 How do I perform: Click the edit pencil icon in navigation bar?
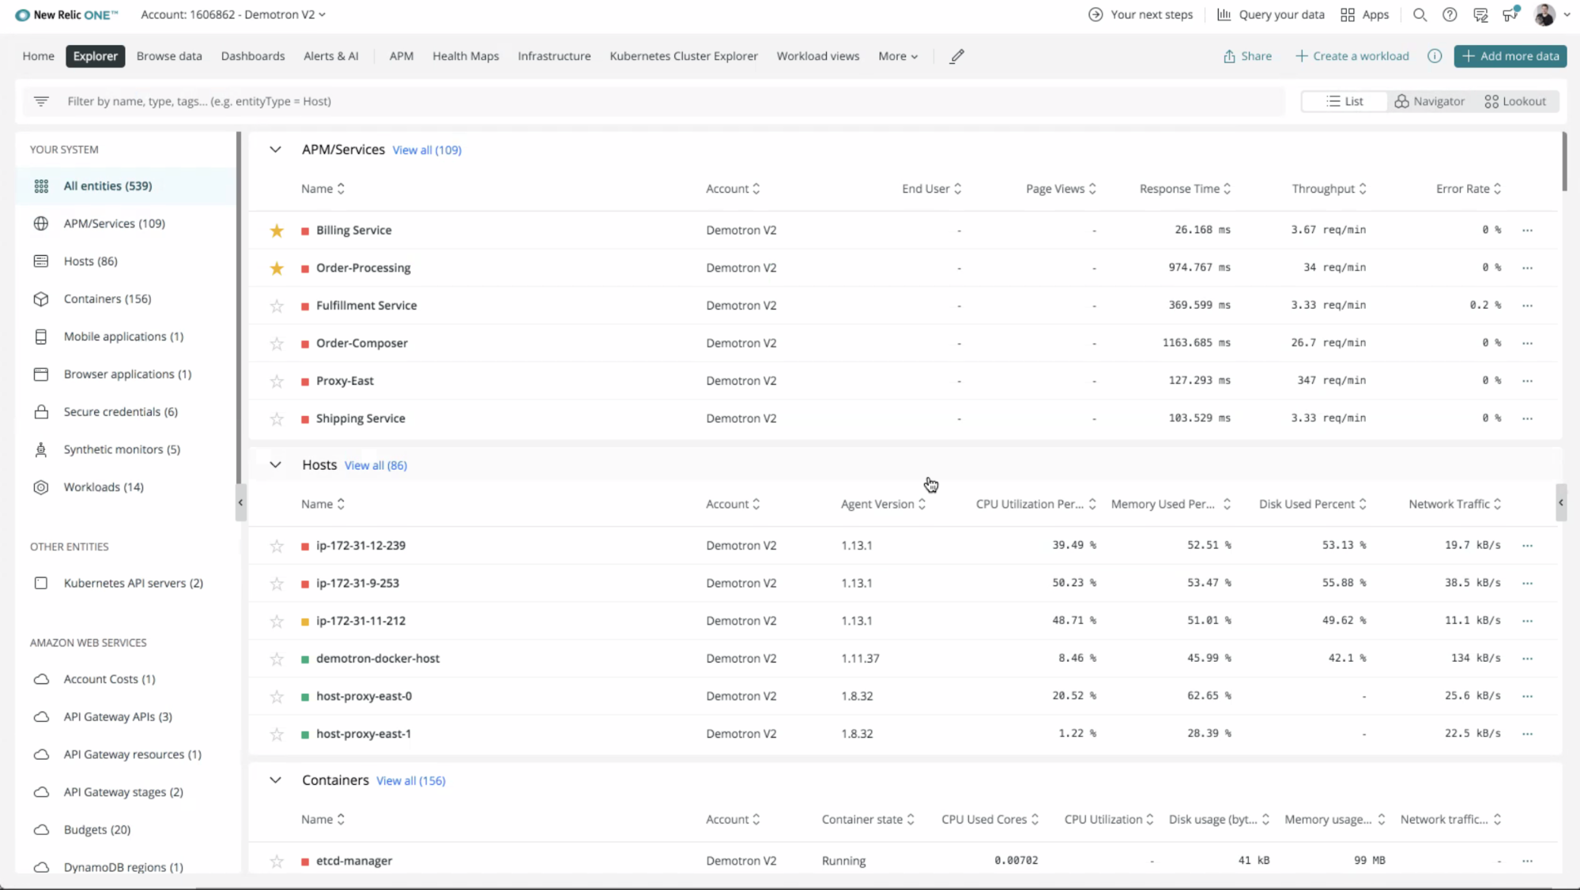957,56
